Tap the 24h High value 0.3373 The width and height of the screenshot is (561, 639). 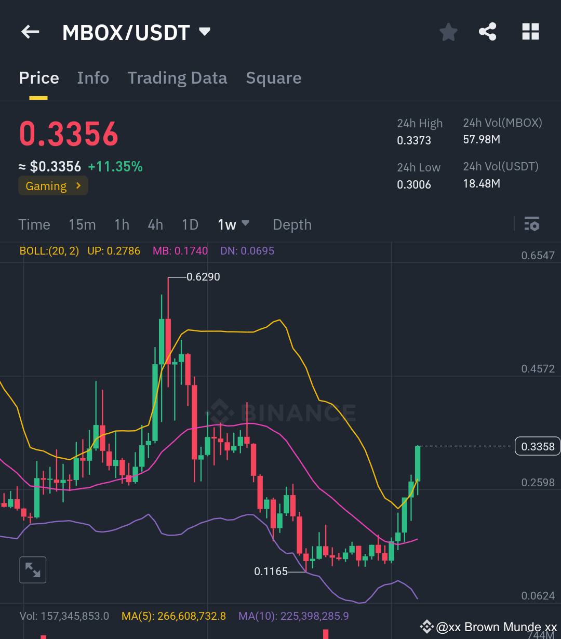click(x=414, y=140)
